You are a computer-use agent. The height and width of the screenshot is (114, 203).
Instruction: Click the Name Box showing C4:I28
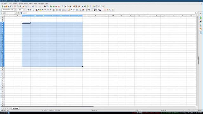(x=7, y=13)
